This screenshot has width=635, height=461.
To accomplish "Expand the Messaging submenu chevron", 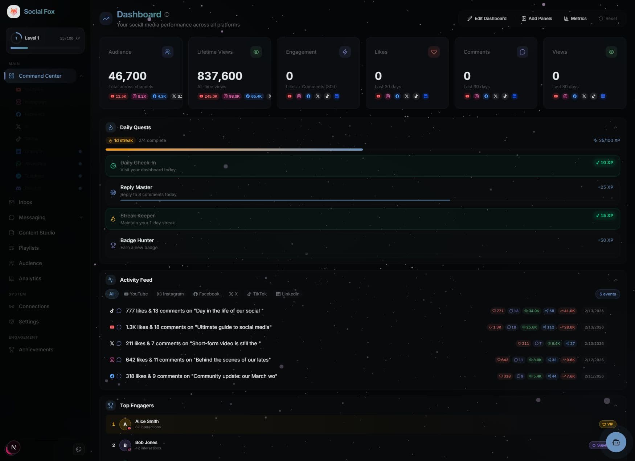I will [81, 217].
